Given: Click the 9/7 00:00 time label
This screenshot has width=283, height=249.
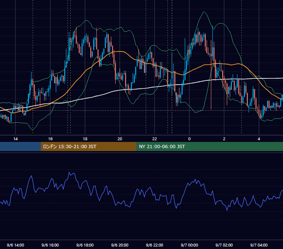Looking at the screenshot, I should point(189,245).
